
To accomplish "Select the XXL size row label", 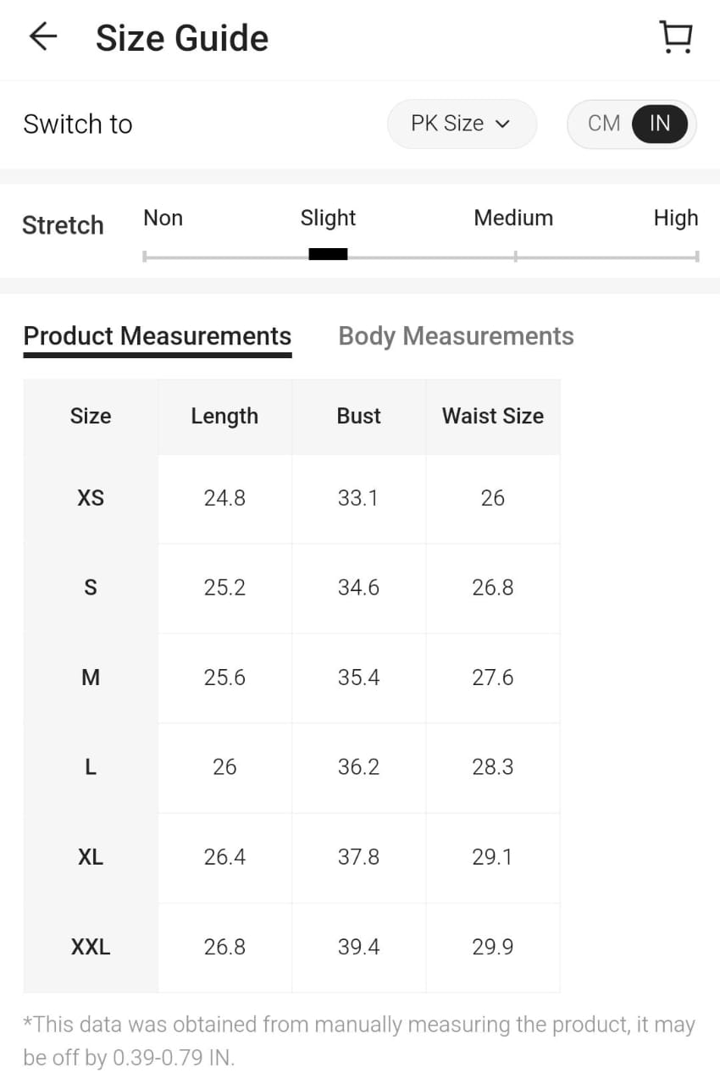I will point(91,947).
